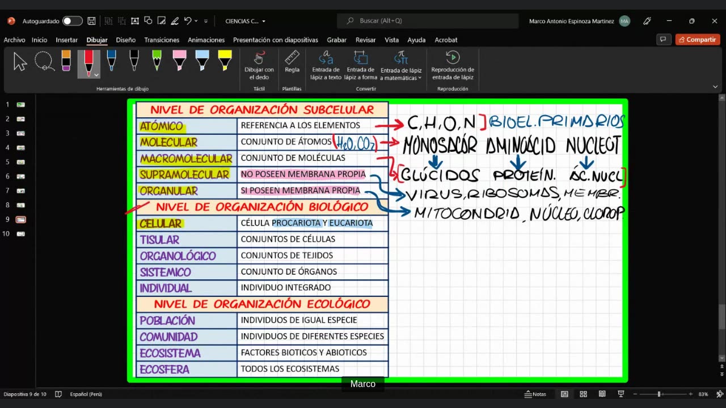
Task: Toggle the Autoguardado switch
Action: coord(72,21)
